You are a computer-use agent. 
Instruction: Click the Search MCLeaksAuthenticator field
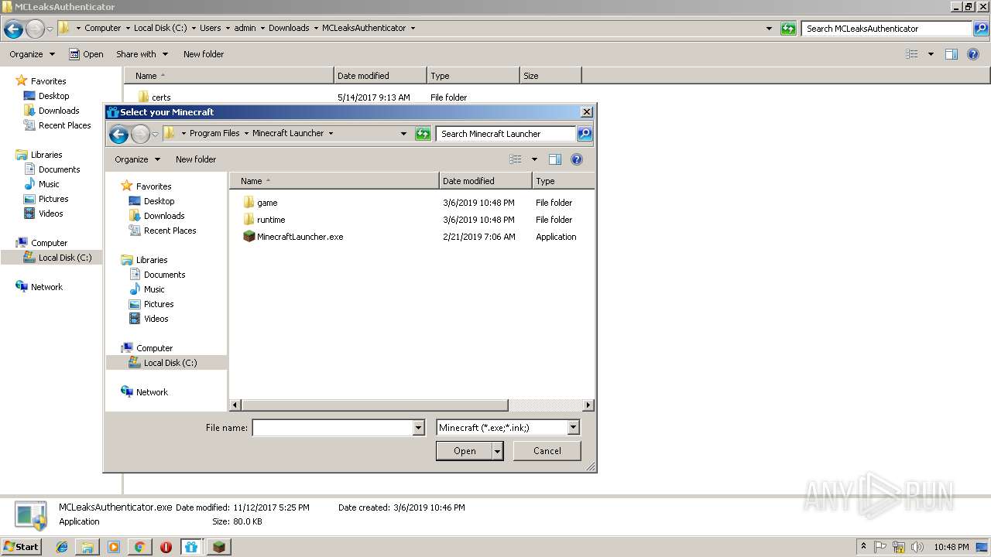tap(886, 29)
